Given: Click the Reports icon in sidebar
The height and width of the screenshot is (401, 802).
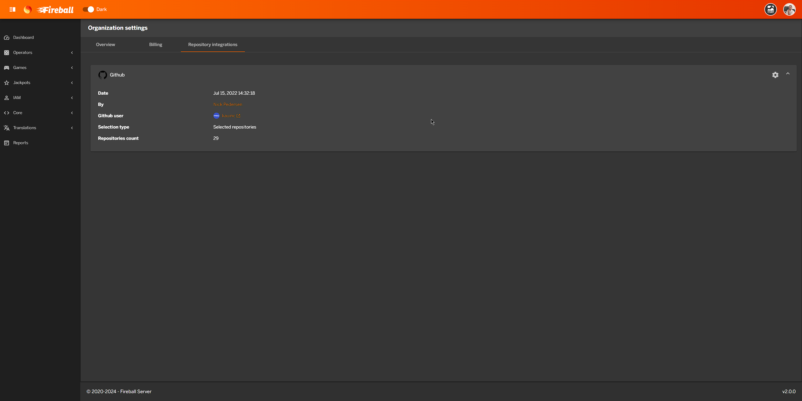Looking at the screenshot, I should 7,143.
